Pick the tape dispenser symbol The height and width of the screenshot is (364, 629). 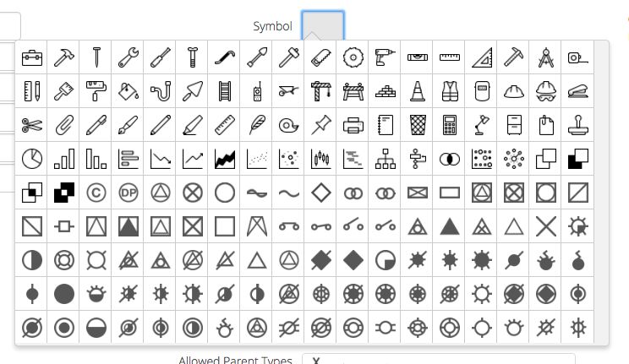point(289,125)
